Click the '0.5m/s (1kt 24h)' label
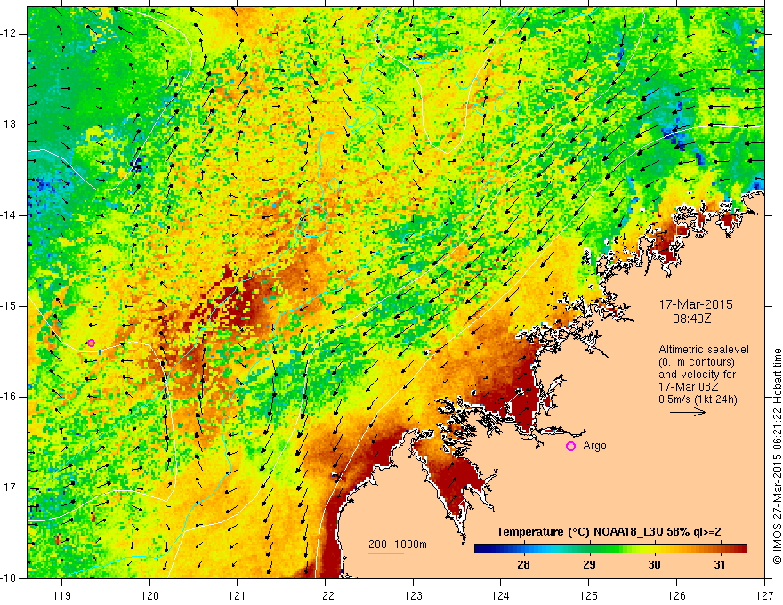Image resolution: width=783 pixels, height=605 pixels. point(698,399)
